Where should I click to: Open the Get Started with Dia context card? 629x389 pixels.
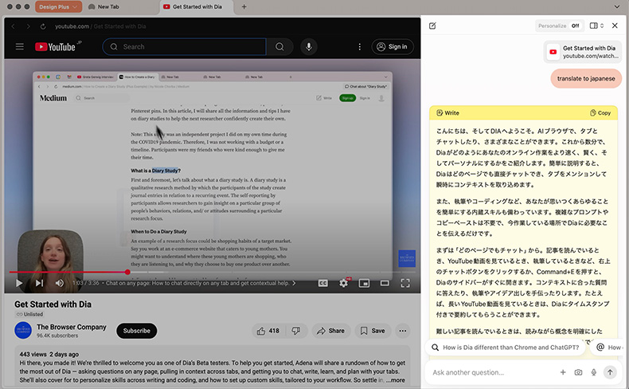pyautogui.click(x=583, y=52)
